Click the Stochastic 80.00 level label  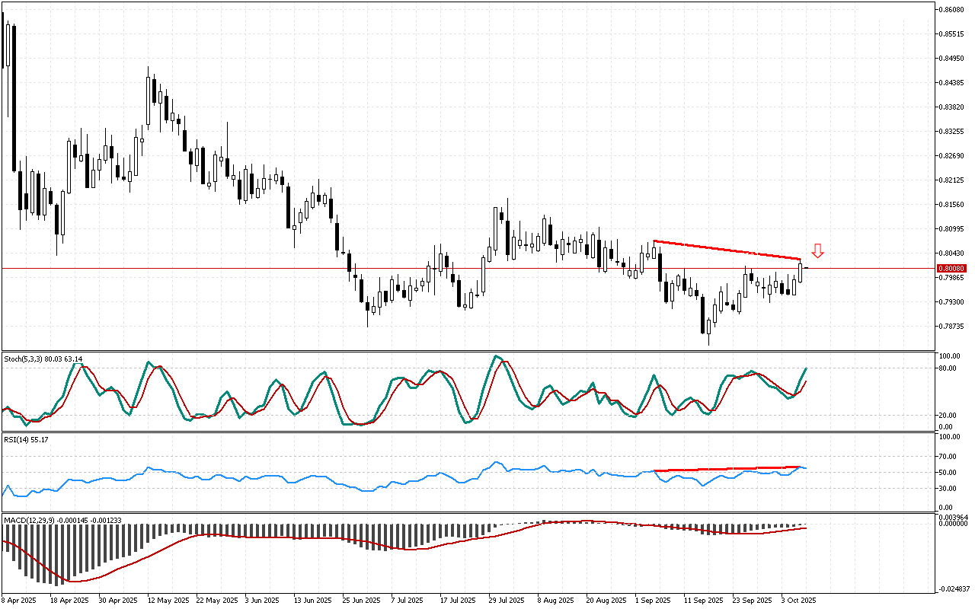948,368
